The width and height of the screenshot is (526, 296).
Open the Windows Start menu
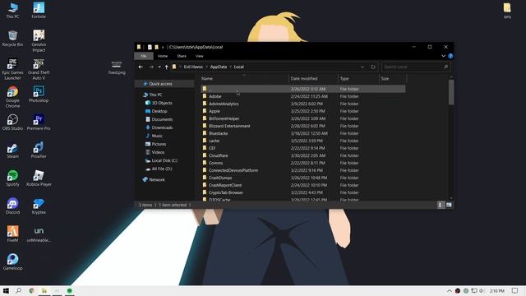(x=6, y=290)
